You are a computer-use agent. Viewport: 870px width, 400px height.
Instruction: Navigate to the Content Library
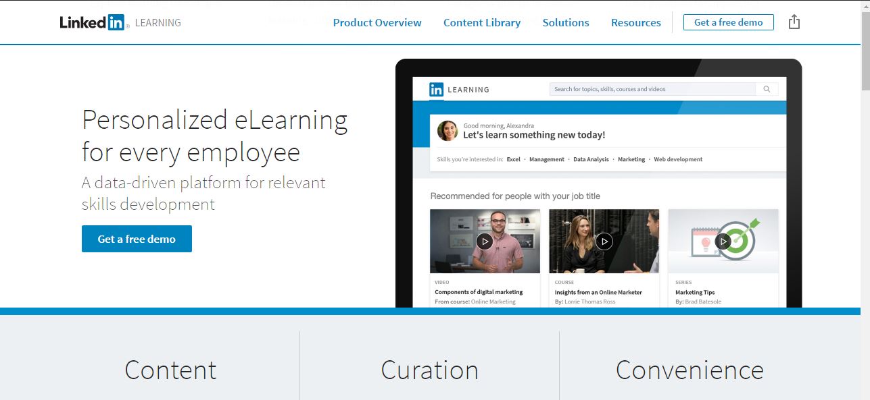pyautogui.click(x=481, y=22)
